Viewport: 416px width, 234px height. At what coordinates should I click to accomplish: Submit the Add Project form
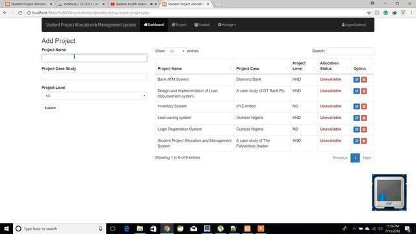click(x=50, y=108)
